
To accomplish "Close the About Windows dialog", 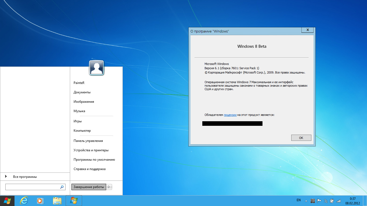I will click(307, 30).
